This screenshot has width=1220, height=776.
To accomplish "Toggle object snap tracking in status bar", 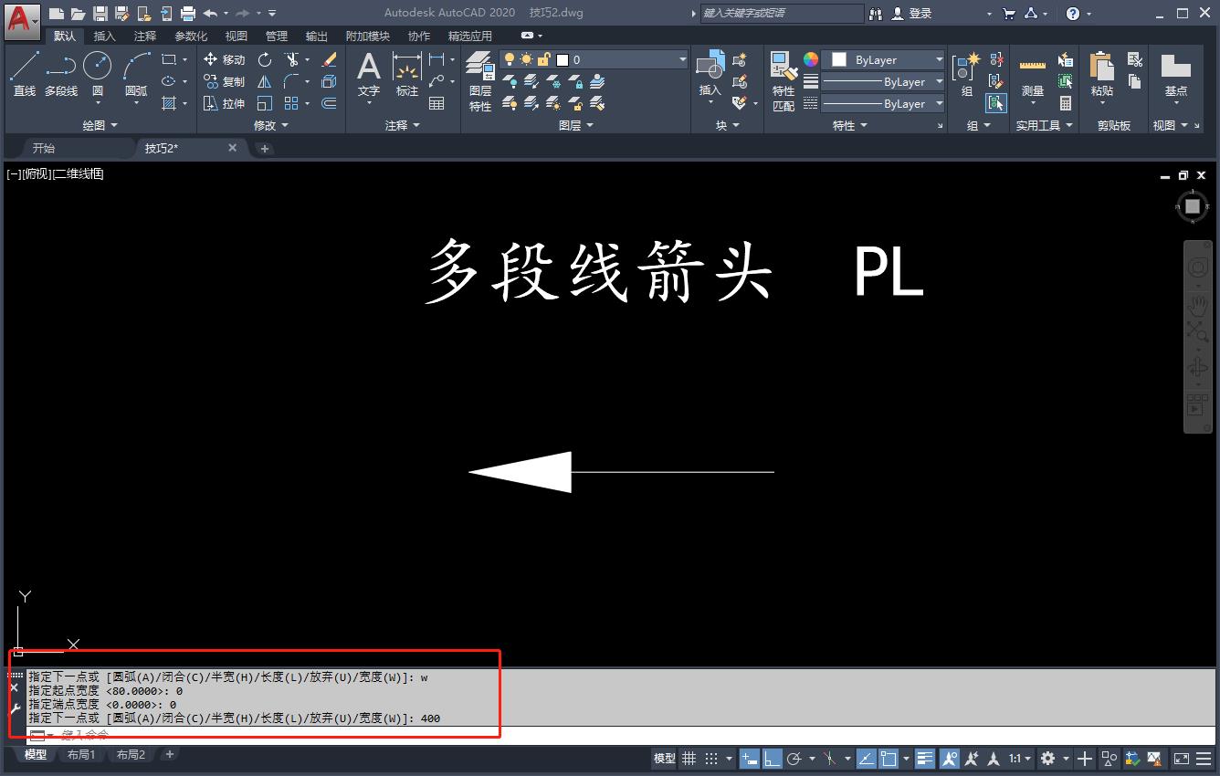I will [866, 759].
